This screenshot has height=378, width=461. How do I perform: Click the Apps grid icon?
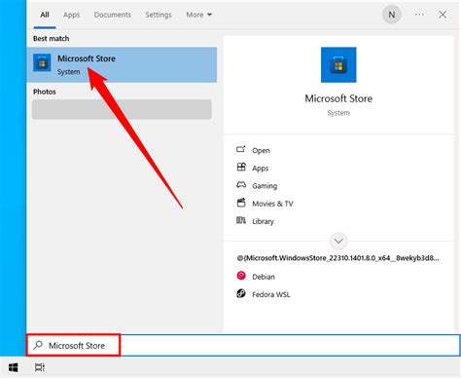pos(241,167)
